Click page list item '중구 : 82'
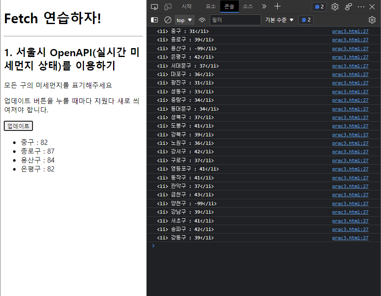 coord(34,142)
